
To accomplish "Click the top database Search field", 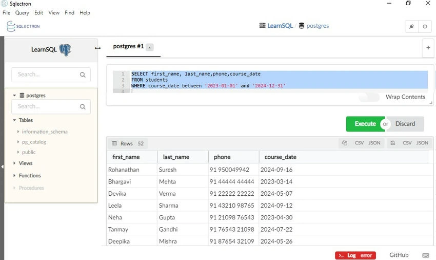I will click(51, 75).
